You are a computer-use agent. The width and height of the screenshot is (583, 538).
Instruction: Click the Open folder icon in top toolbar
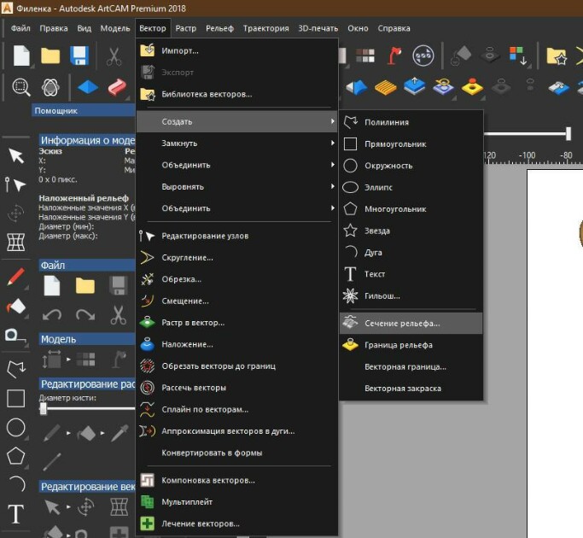tap(50, 56)
